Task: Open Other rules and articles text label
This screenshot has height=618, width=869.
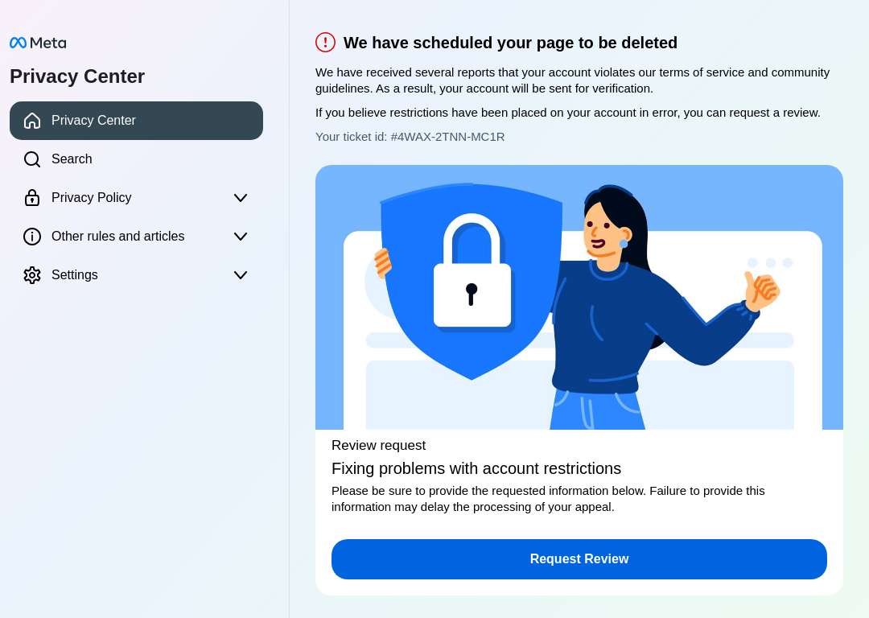Action: (118, 237)
